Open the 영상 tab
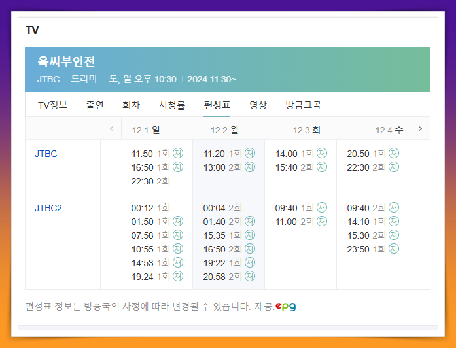 [258, 105]
